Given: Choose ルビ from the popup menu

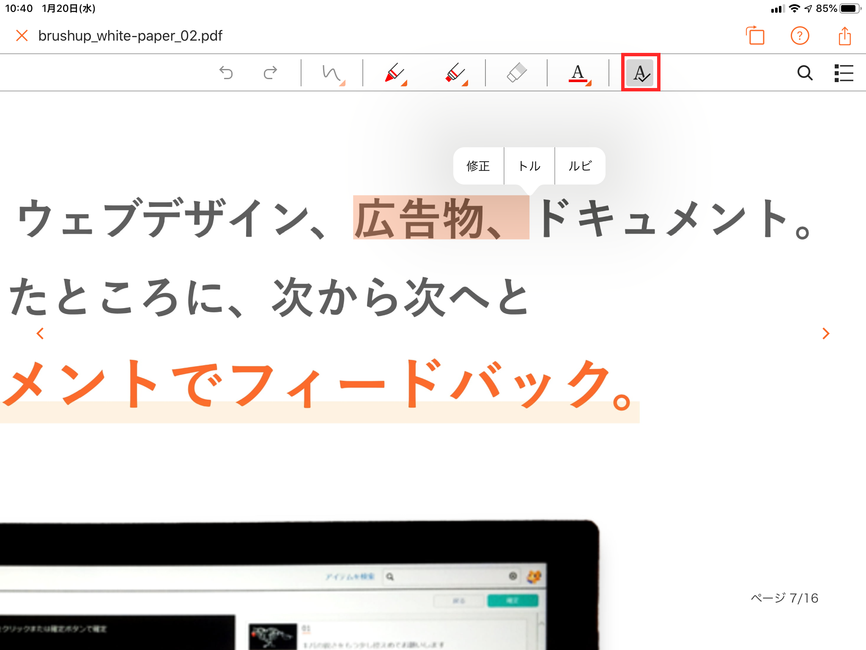Looking at the screenshot, I should (580, 166).
